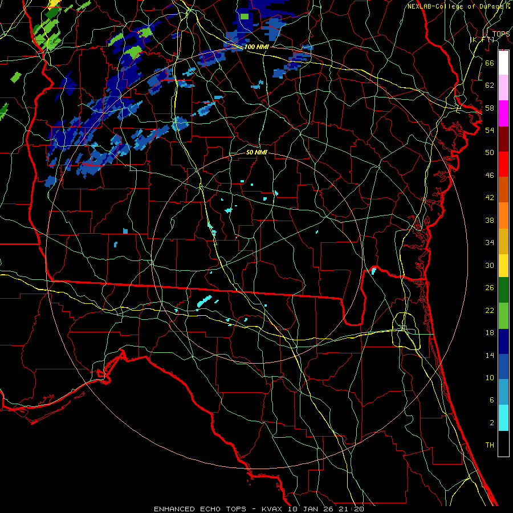Viewport: 513px width, 513px height.
Task: Click the 30 scale value
Action: pos(490,265)
